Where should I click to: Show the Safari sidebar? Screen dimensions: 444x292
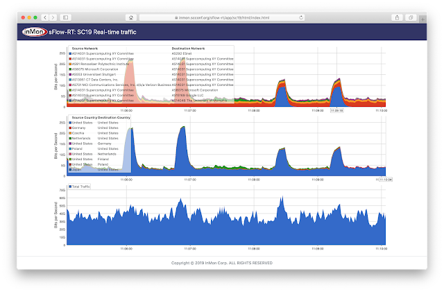tap(65, 17)
